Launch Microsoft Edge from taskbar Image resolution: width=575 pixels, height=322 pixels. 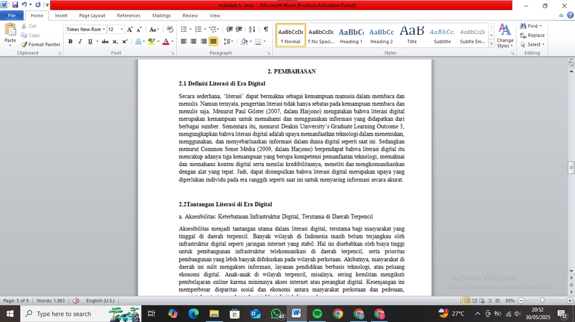point(193,314)
